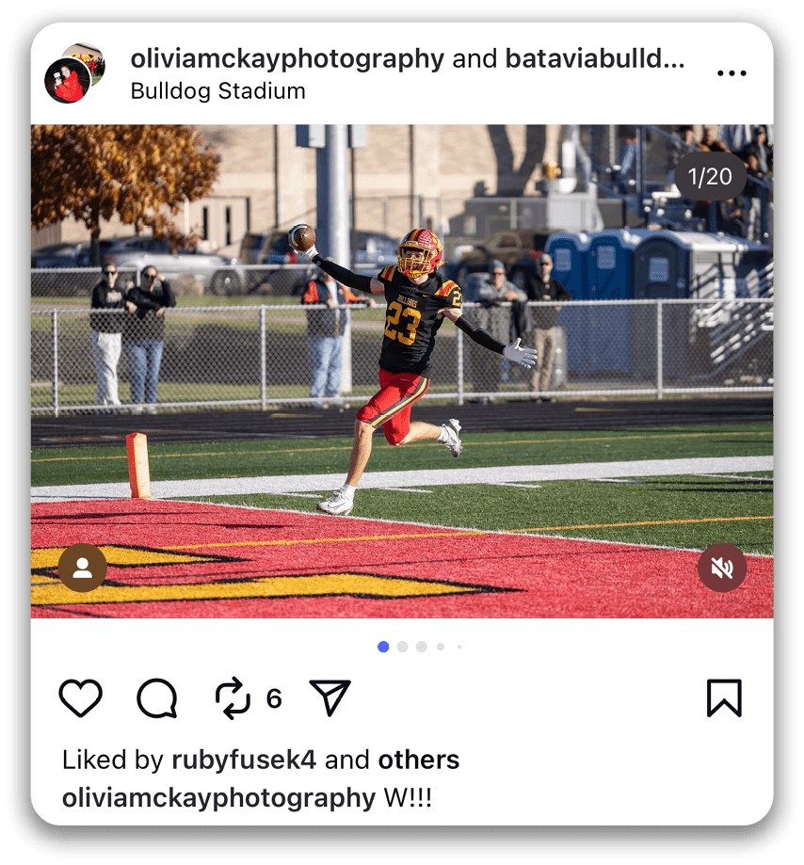Viewport: 804px width, 865px height.
Task: Show tagged people via person icon
Action: coord(83,568)
